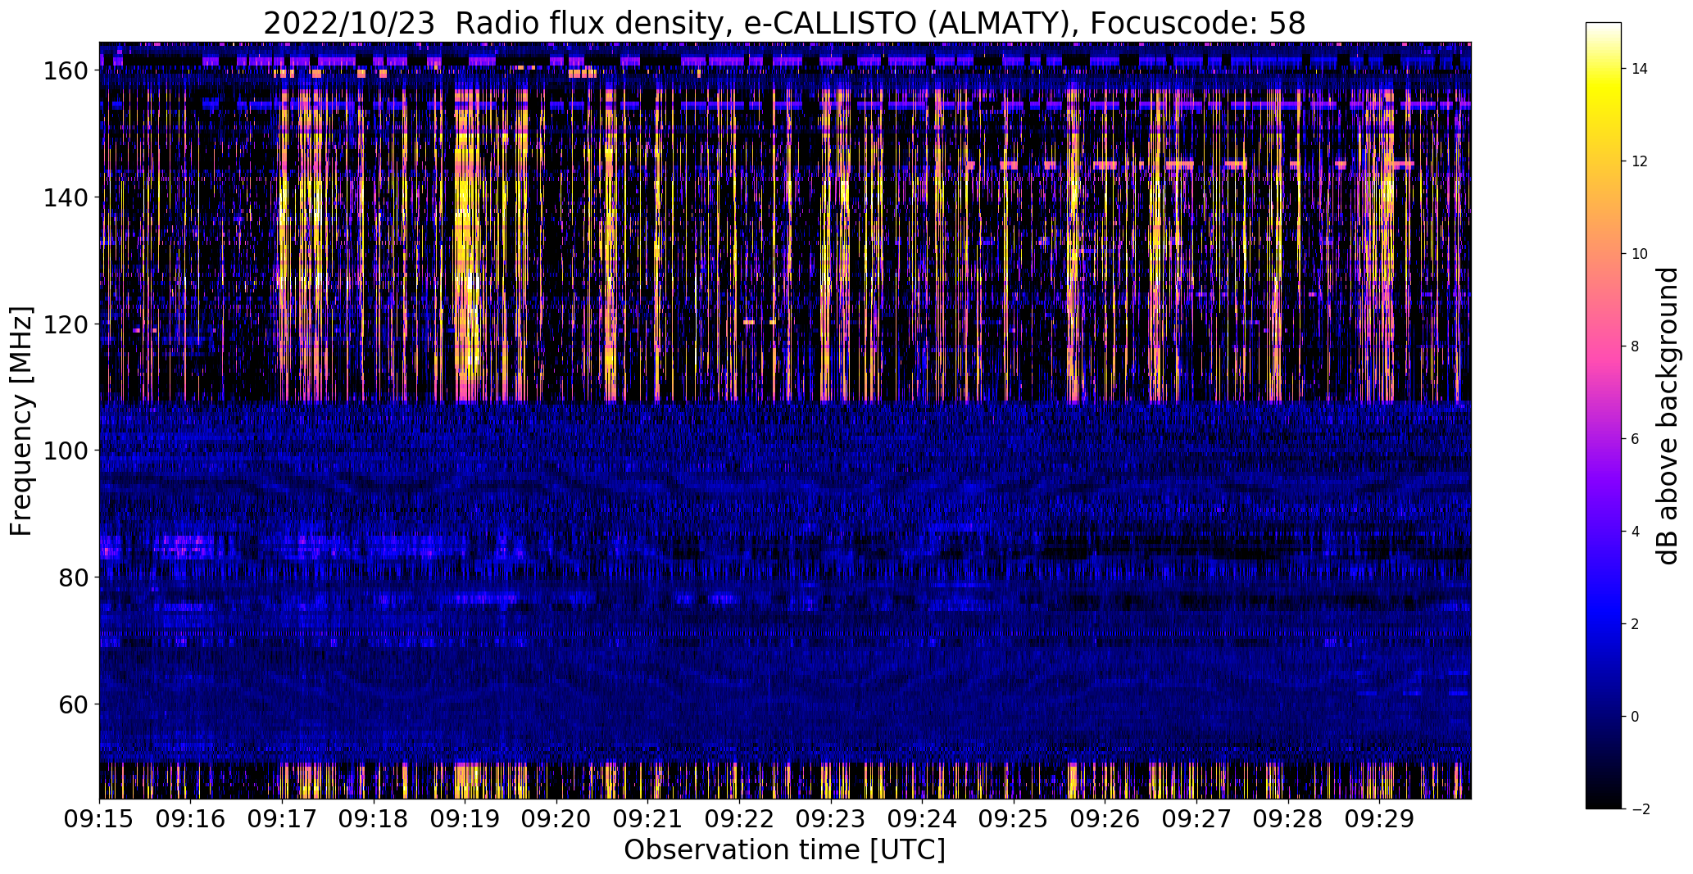Click the 100 frequency tick label
The width and height of the screenshot is (1693, 874).
click(65, 451)
